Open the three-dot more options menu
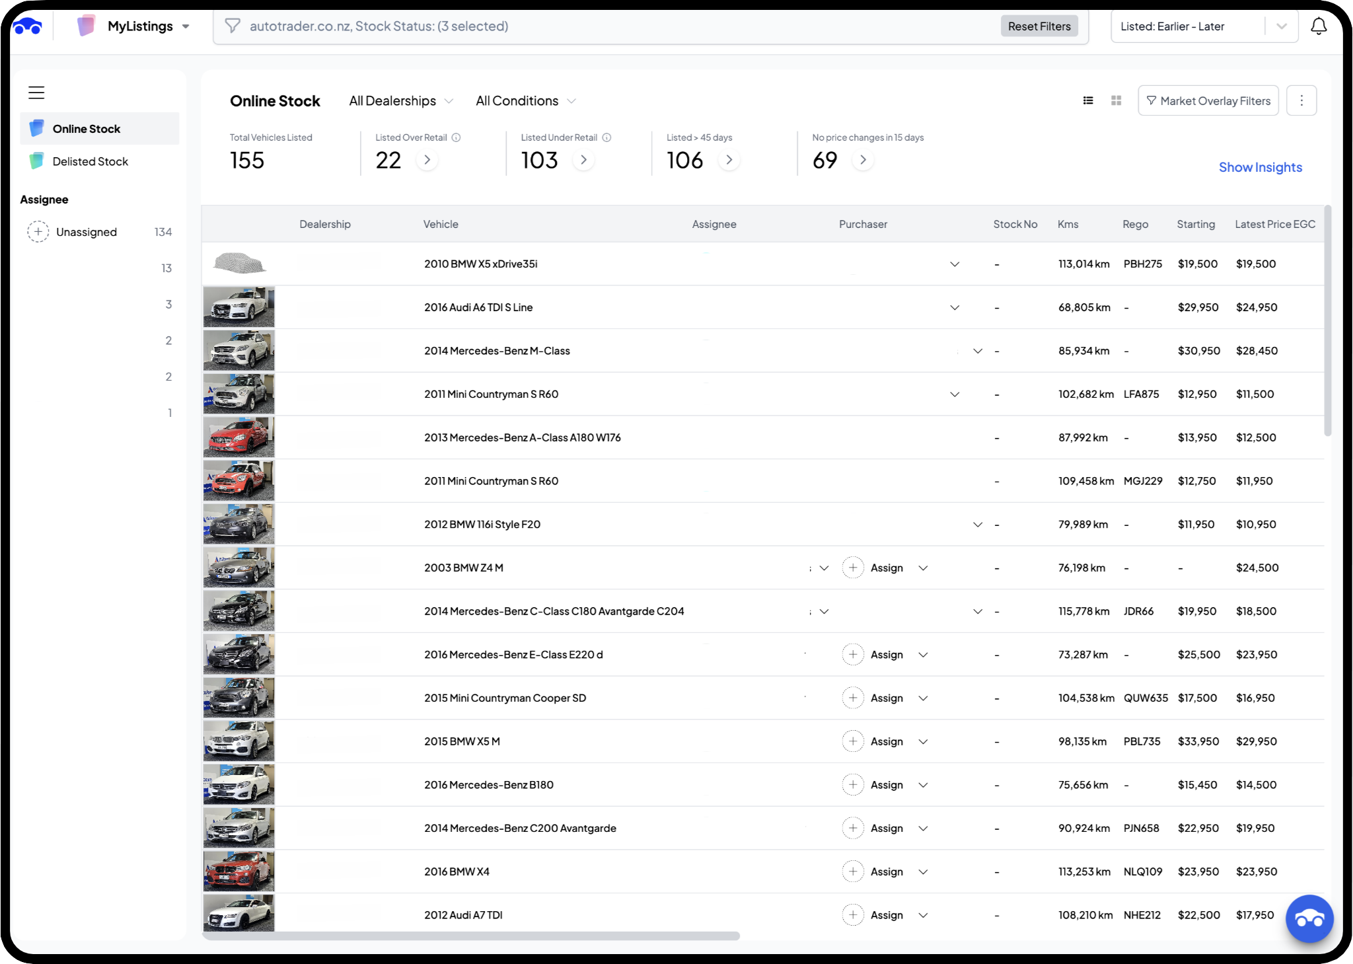The width and height of the screenshot is (1353, 964). point(1301,100)
